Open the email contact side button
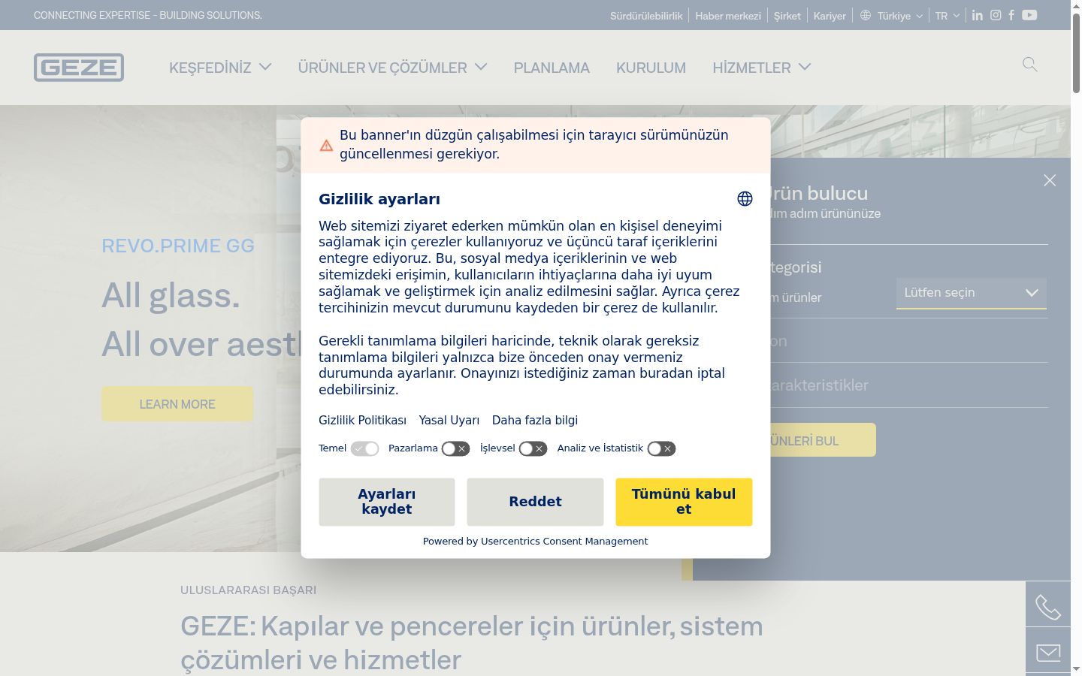The height and width of the screenshot is (676, 1082). click(x=1048, y=651)
